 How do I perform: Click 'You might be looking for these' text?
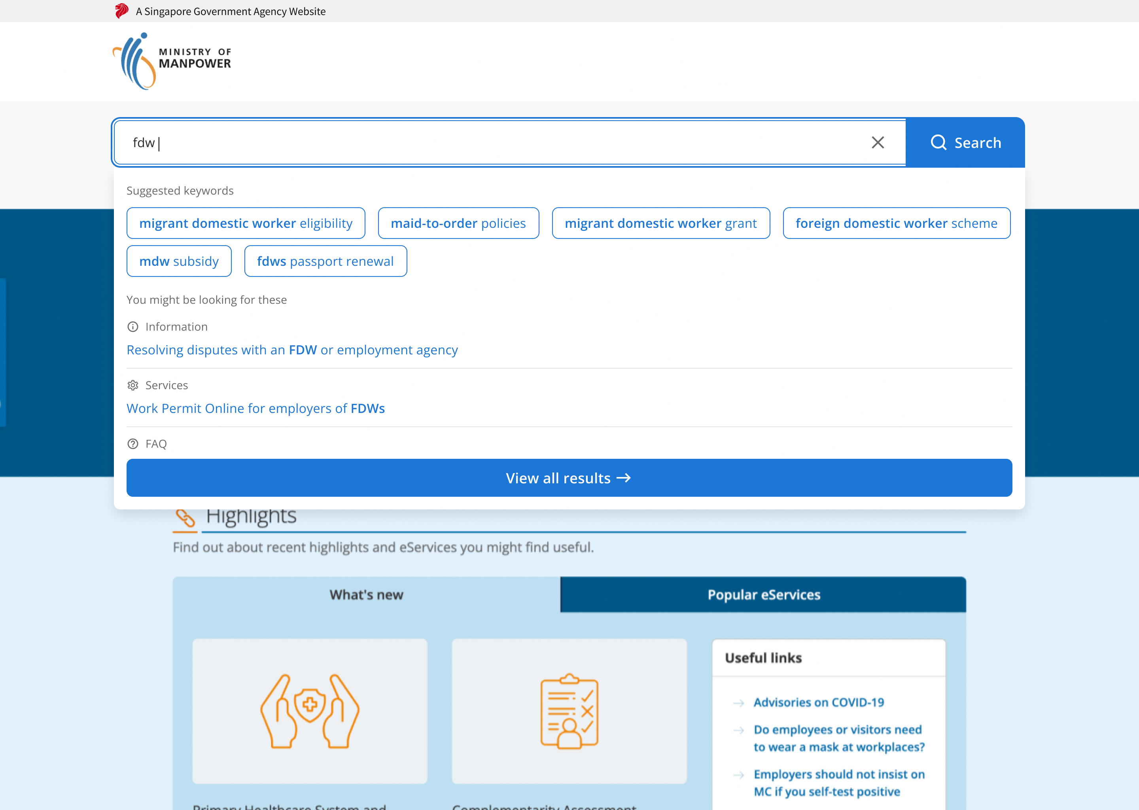pos(206,300)
